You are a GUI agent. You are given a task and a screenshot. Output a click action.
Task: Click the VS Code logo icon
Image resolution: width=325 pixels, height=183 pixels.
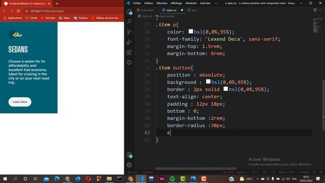(128, 3)
